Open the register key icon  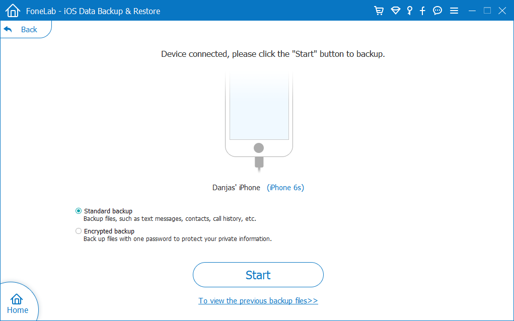(409, 11)
